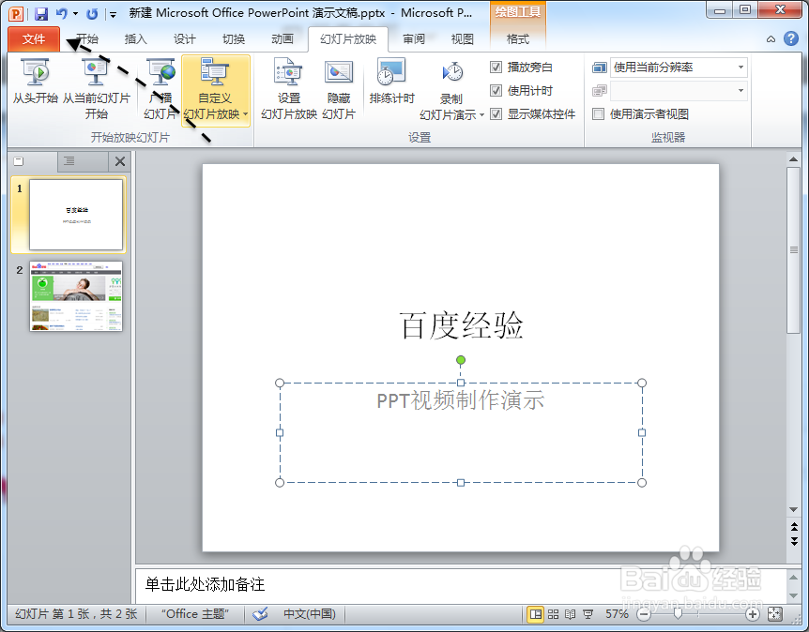The width and height of the screenshot is (809, 632).
Task: Click zoom out minus button
Action: pos(644,614)
